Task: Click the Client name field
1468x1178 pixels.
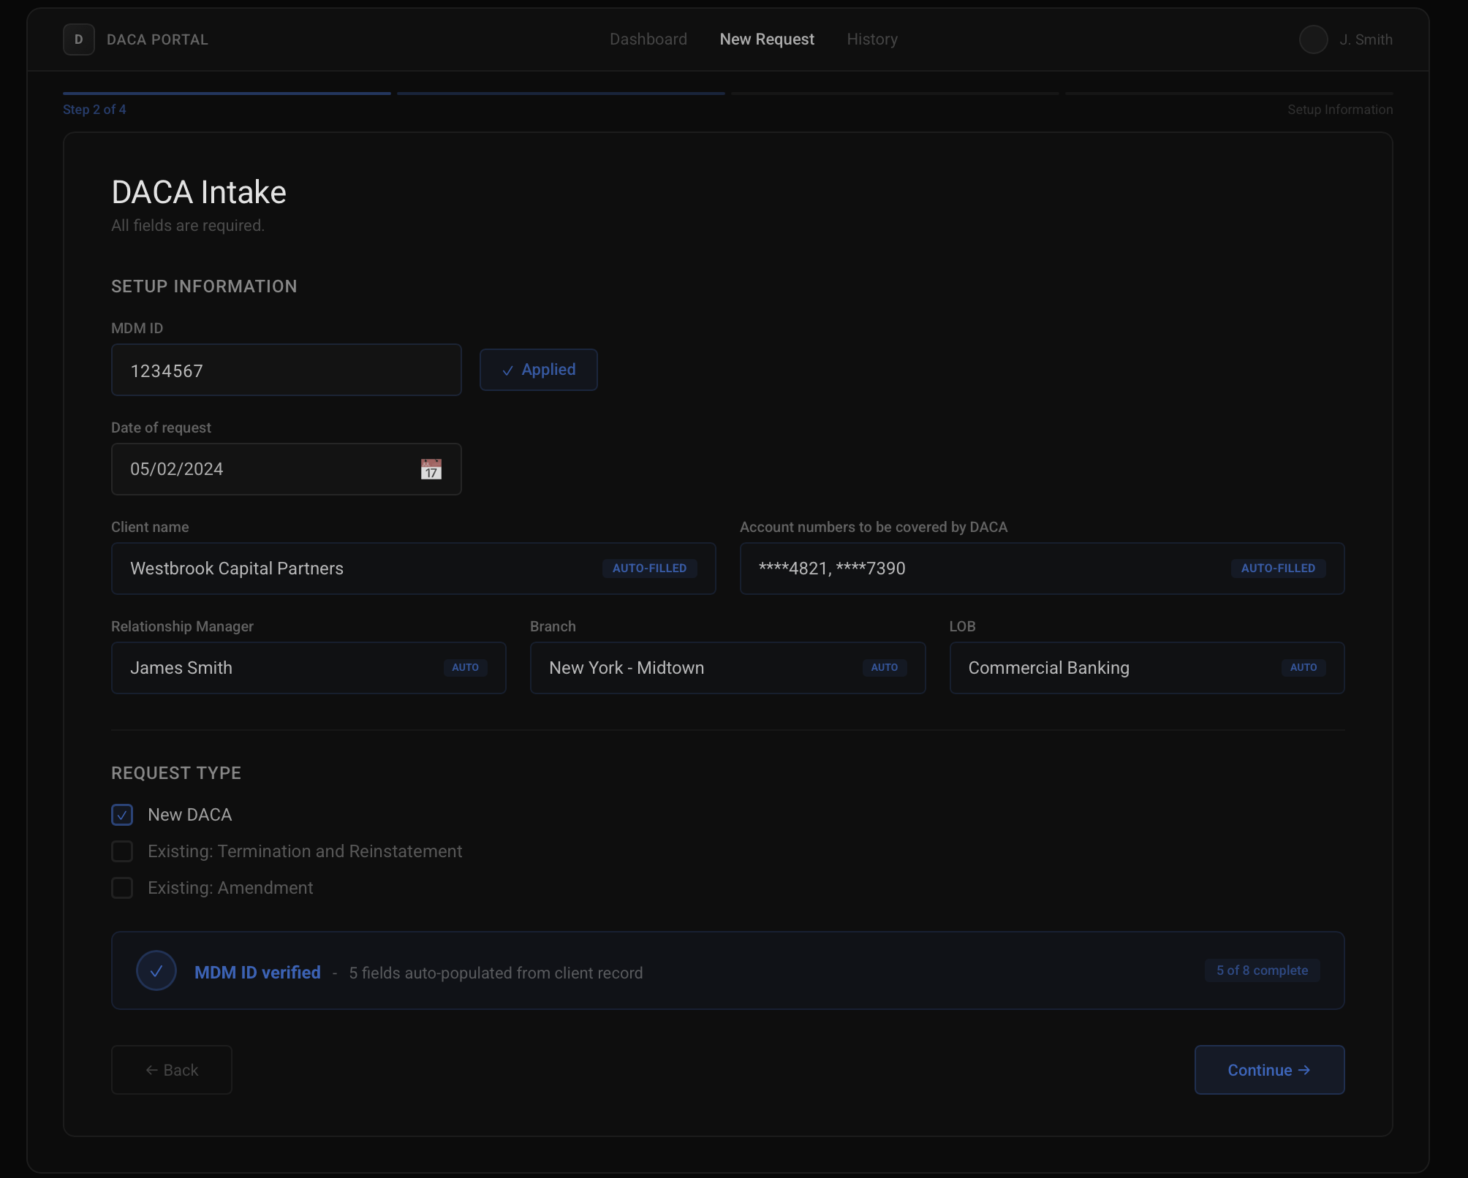Action: coord(414,569)
